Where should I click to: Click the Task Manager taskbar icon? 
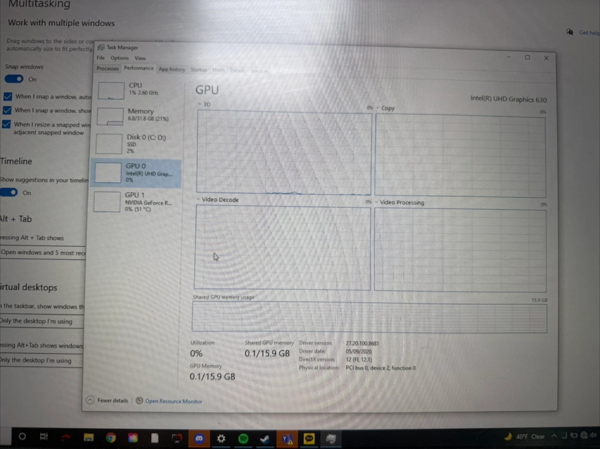331,439
